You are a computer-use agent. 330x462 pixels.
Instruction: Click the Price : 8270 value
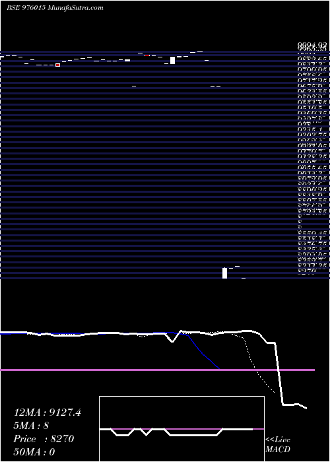[x=44, y=439]
